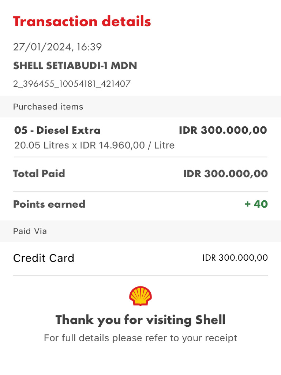Click the Thank you for visiting Shell message
The width and height of the screenshot is (281, 375).
(x=140, y=320)
